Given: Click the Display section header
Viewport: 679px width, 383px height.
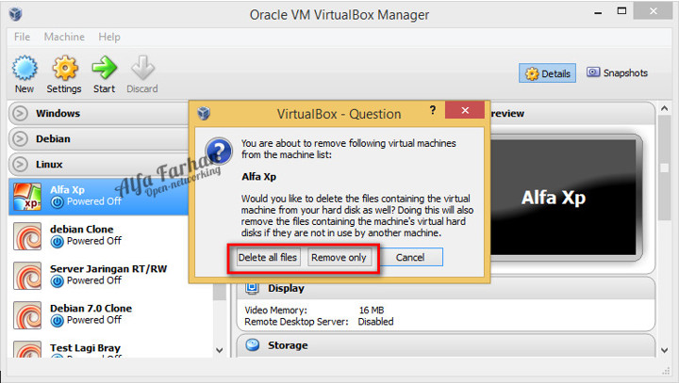Looking at the screenshot, I should (446, 288).
